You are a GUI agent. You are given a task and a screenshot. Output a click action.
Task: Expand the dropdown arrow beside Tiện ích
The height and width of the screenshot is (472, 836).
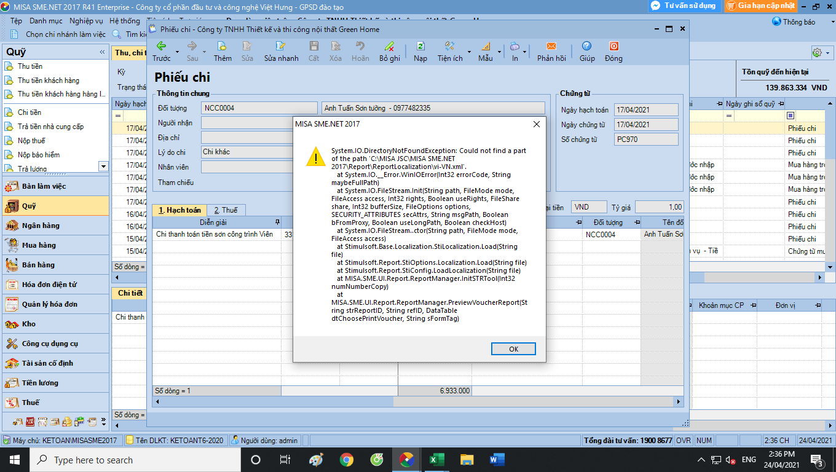pyautogui.click(x=470, y=52)
